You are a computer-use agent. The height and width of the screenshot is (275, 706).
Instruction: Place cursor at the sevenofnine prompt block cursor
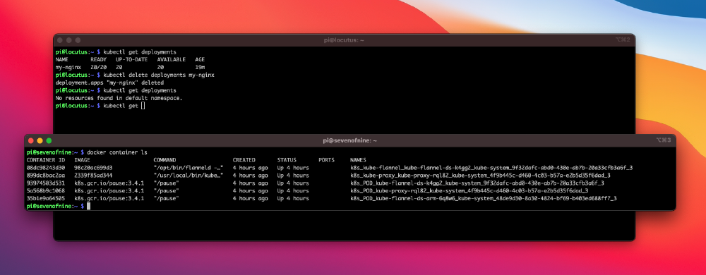click(89, 206)
